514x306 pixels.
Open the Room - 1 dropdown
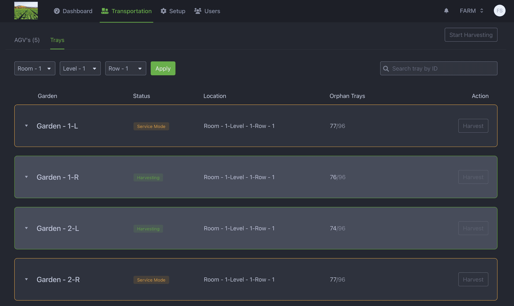tap(35, 68)
